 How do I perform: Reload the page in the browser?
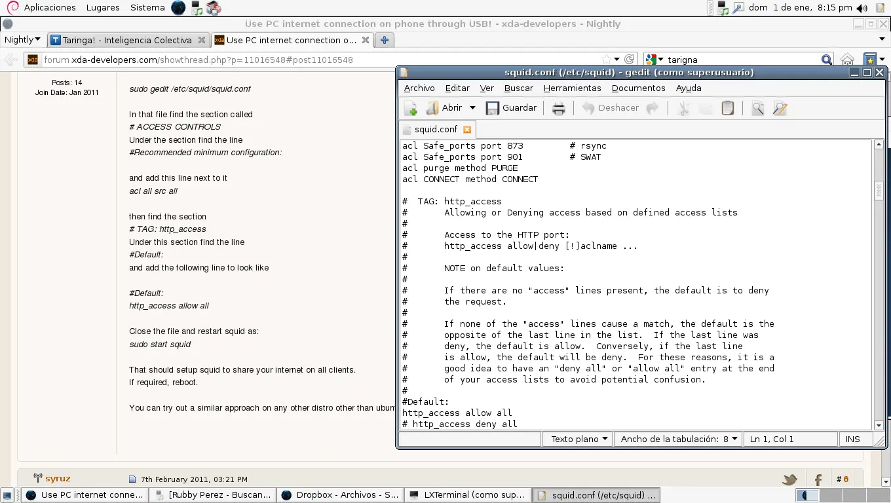[629, 60]
